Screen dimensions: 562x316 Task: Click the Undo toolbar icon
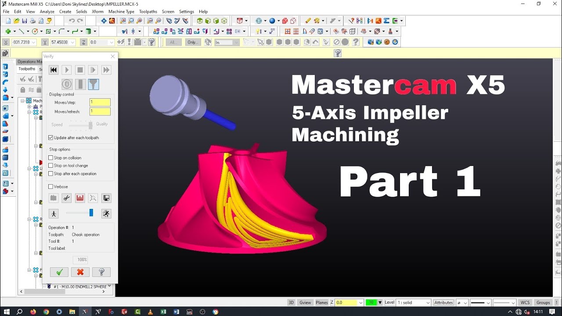[x=72, y=21]
